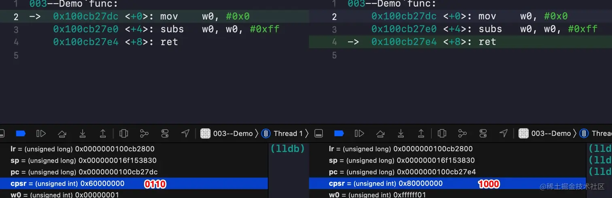The height and width of the screenshot is (198, 612).
Task: Simulate location in right debug bar
Action: pyautogui.click(x=503, y=133)
